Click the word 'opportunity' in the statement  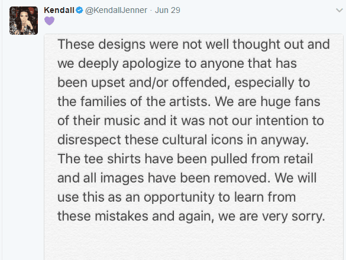(x=179, y=198)
